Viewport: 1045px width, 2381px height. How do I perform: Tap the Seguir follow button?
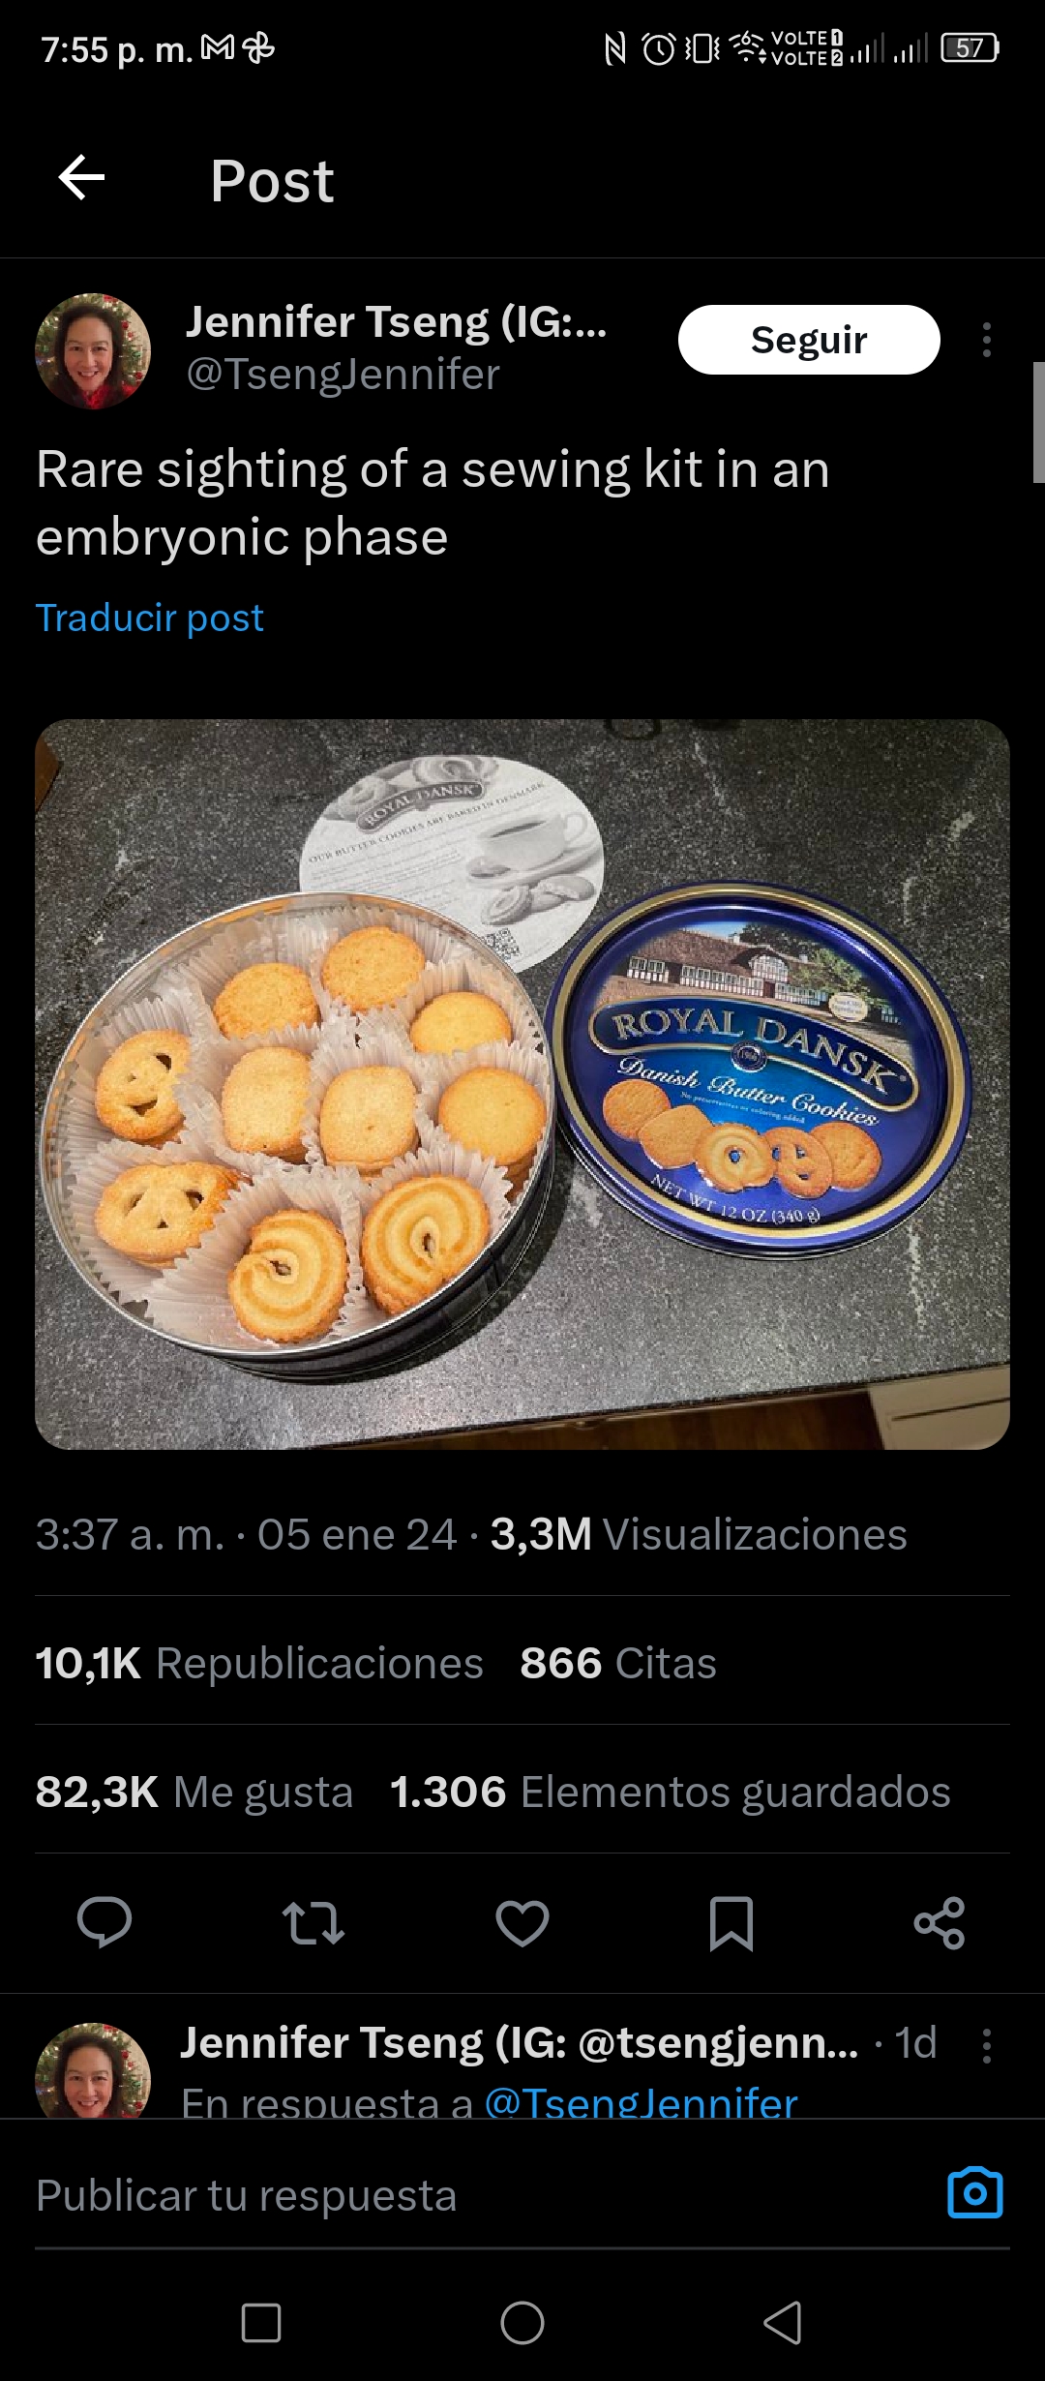point(809,340)
